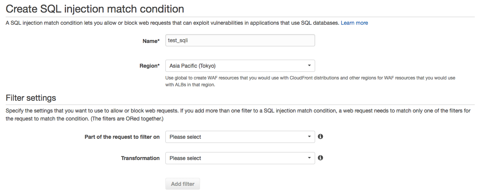This screenshot has height=195, width=482.
Task: Click SQL injection match condition description text
Action: [x=172, y=23]
